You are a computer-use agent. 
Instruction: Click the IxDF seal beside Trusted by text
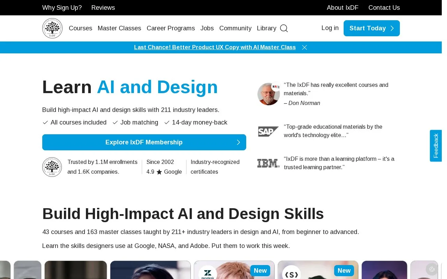[52, 167]
